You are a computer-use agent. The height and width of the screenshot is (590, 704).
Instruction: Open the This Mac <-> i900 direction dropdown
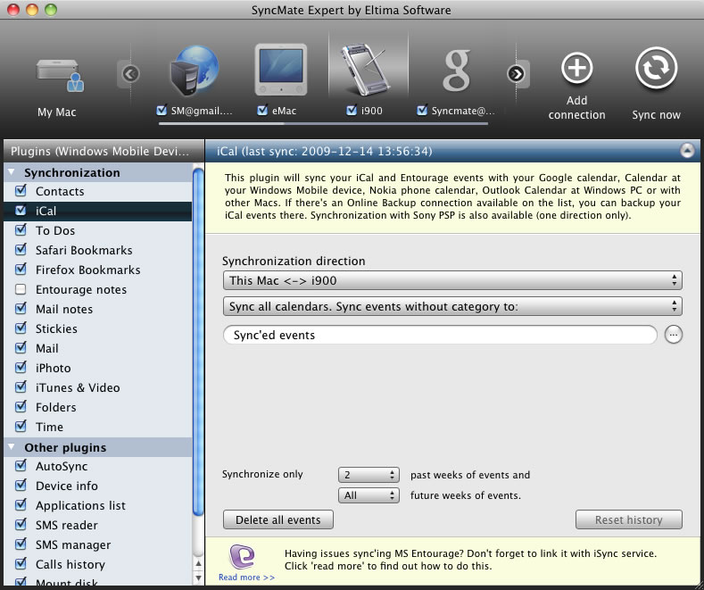click(452, 280)
